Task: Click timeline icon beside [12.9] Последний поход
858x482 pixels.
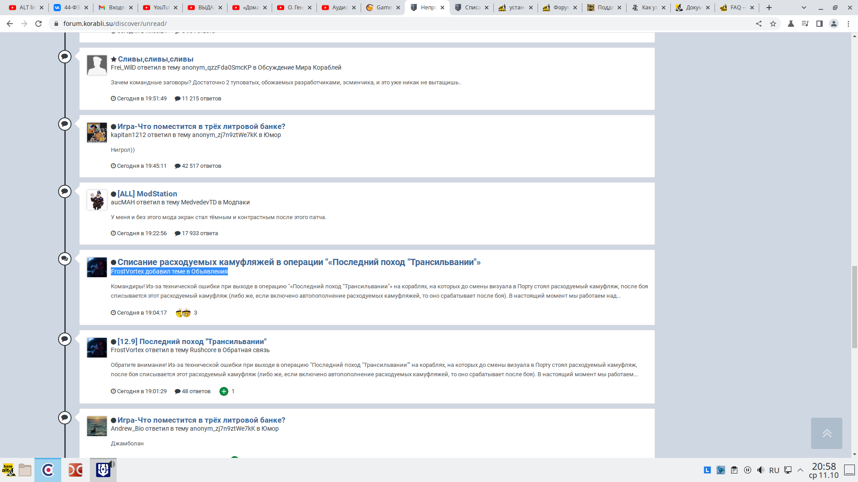Action: (x=65, y=339)
